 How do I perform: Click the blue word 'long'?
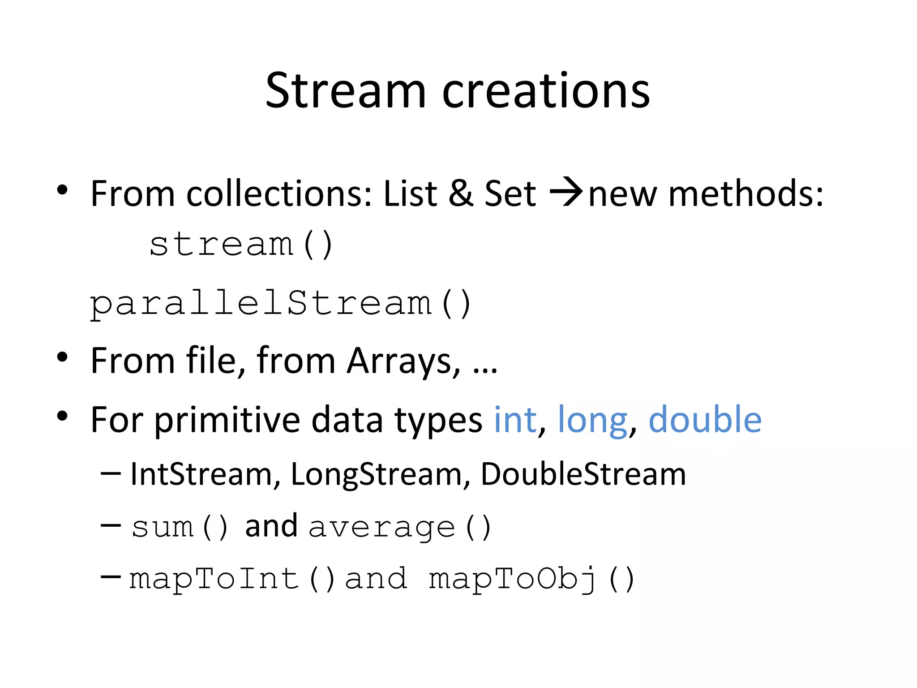[592, 421]
